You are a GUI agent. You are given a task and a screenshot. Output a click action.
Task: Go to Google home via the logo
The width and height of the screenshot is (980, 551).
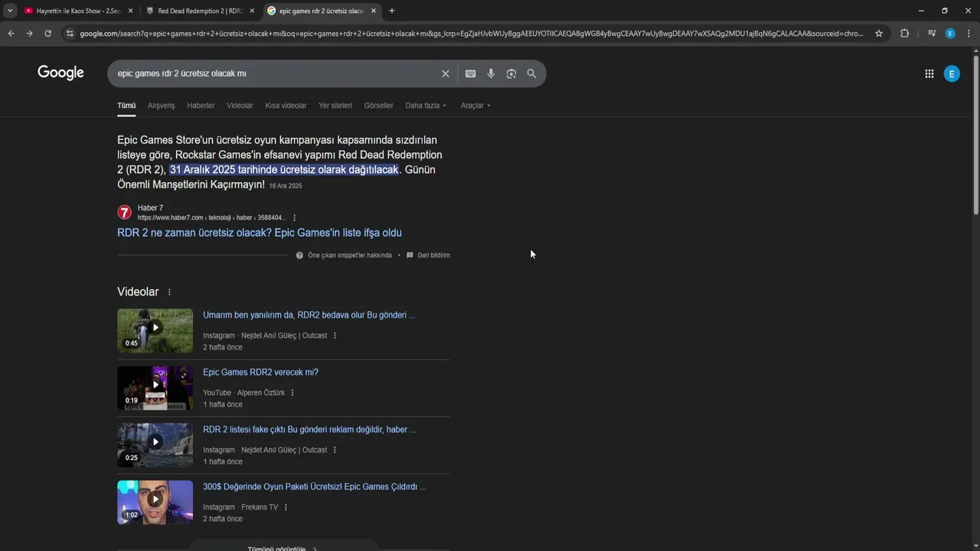[60, 73]
